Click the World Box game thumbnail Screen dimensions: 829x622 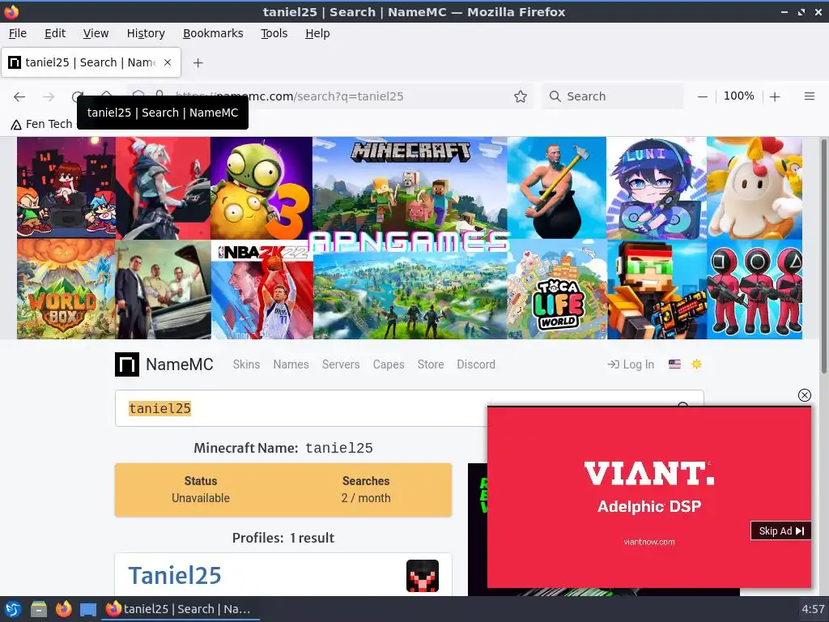pos(66,289)
